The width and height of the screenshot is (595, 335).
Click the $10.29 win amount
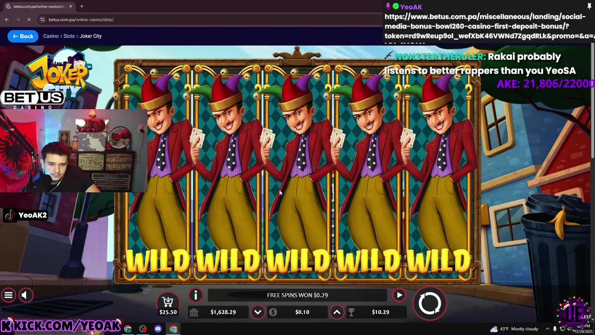point(380,312)
